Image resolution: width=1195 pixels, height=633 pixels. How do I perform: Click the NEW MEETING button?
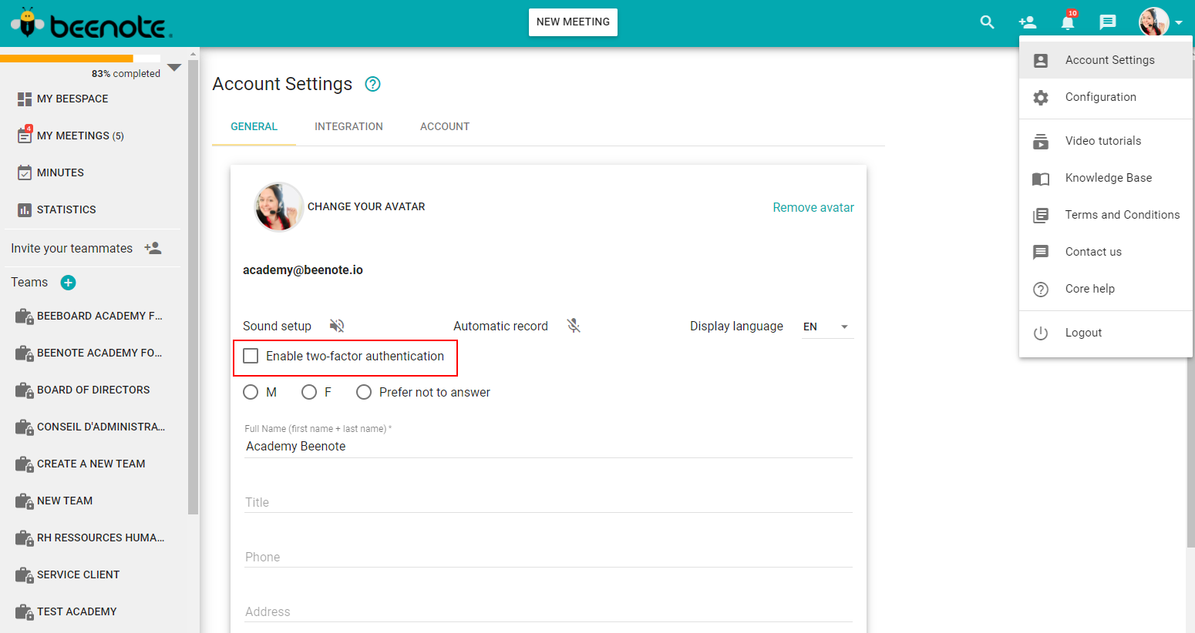573,22
